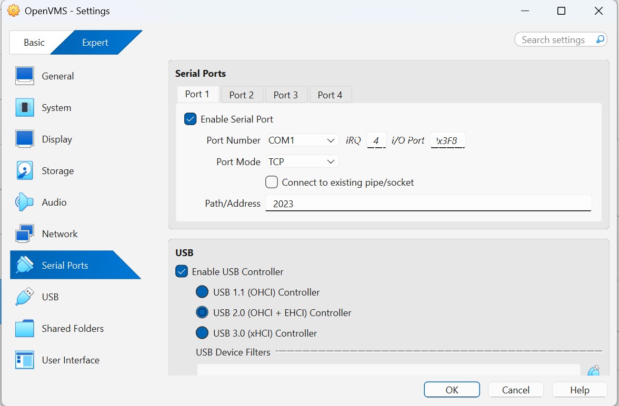
Task: Expand the Port Mode TCP dropdown
Action: [x=303, y=162]
